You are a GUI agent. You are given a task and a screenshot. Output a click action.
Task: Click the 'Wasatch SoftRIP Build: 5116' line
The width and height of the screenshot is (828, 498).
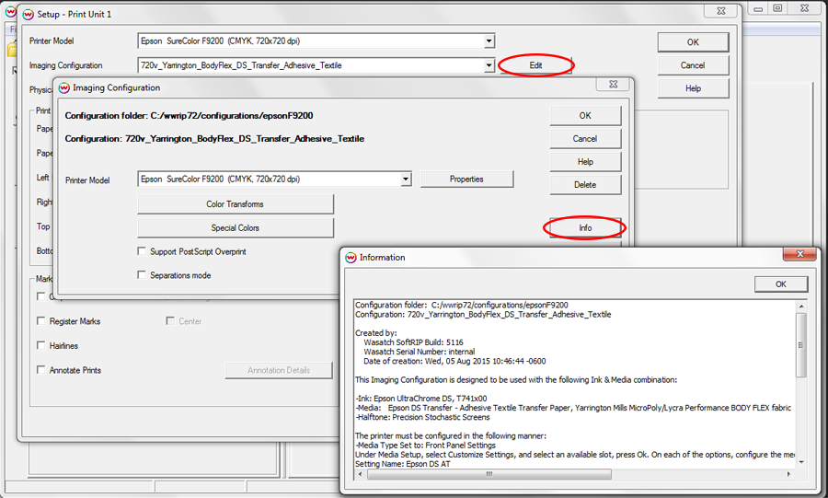(x=413, y=342)
